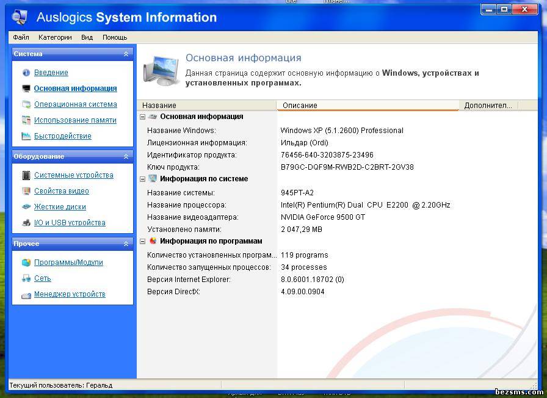Click the Системные устройства chip icon
The width and height of the screenshot is (547, 398).
tap(26, 175)
